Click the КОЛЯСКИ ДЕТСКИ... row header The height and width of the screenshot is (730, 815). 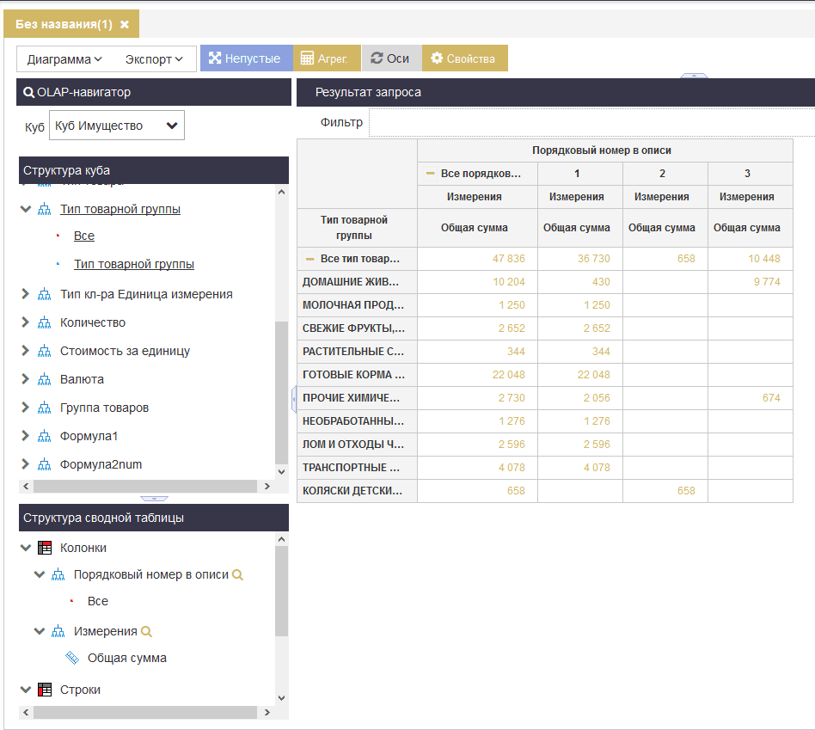point(357,491)
